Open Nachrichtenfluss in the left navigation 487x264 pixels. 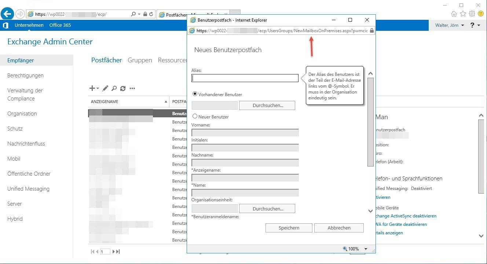tap(26, 144)
